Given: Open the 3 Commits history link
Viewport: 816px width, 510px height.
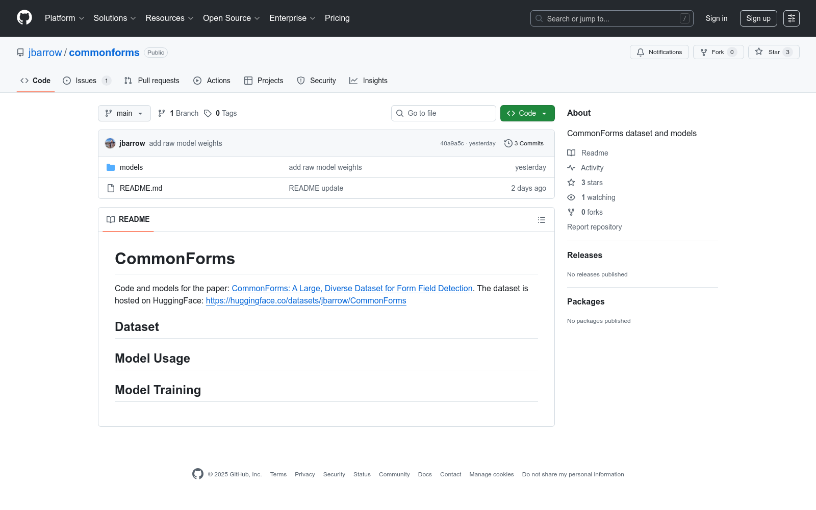Looking at the screenshot, I should click(524, 143).
